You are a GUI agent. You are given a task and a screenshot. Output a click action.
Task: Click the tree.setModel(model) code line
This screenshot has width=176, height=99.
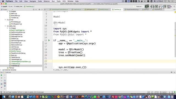click(x=72, y=55)
